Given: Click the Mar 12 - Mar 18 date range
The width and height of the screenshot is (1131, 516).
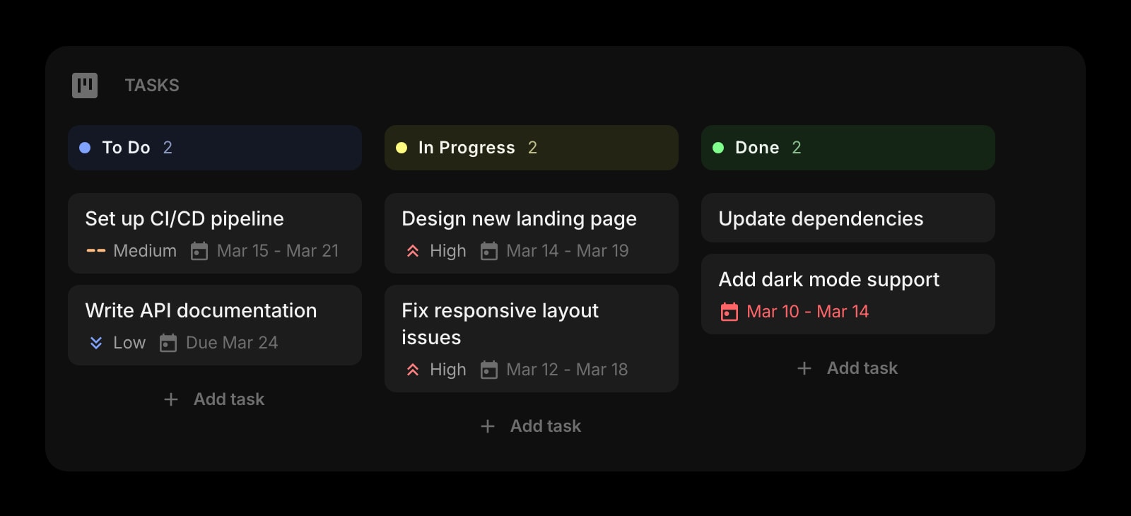Looking at the screenshot, I should tap(567, 370).
